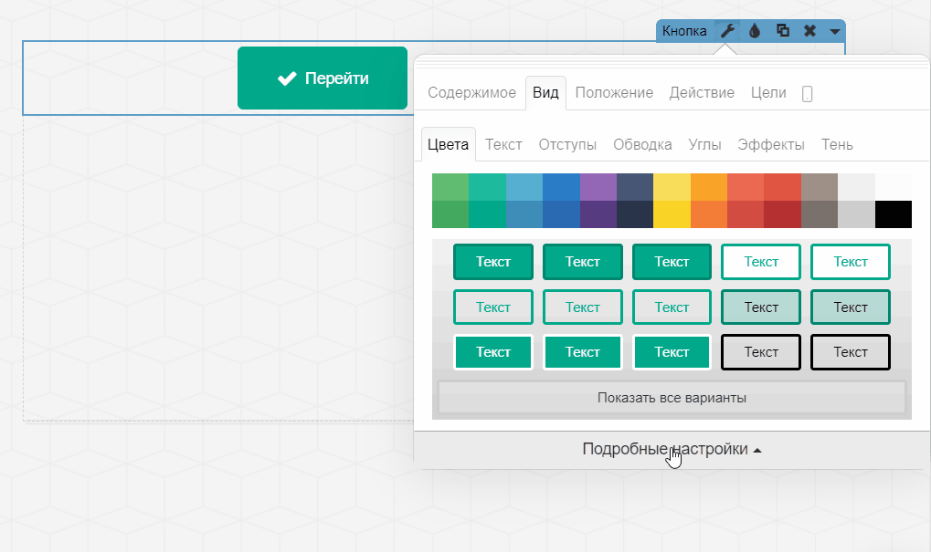Open the mobile device tab icon
The height and width of the screenshot is (552, 931).
[807, 93]
